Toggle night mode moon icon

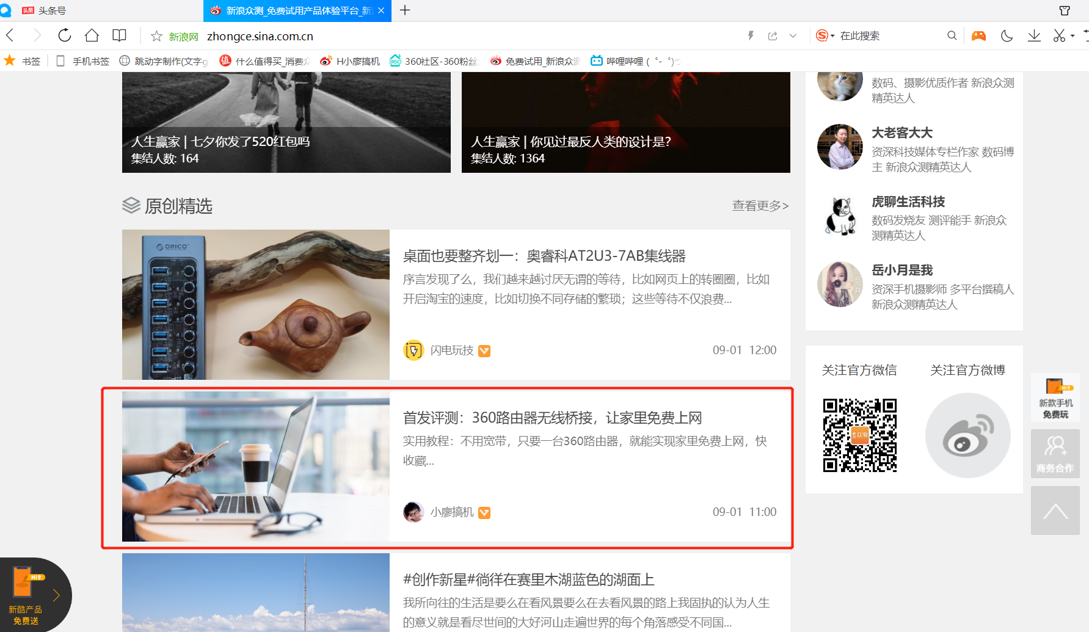coord(1007,36)
